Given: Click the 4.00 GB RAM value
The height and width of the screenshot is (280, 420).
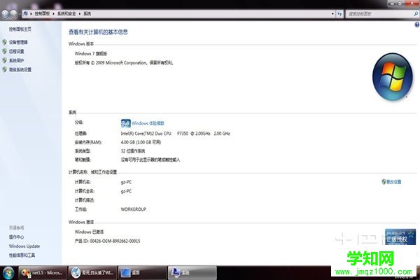Looking at the screenshot, I should 141,142.
